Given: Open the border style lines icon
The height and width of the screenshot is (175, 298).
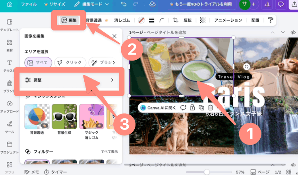Looking at the screenshot, I should [151, 20].
